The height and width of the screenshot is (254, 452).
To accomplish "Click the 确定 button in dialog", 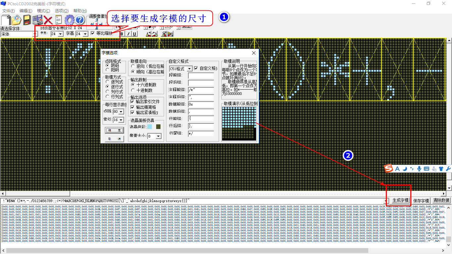I will tap(114, 130).
